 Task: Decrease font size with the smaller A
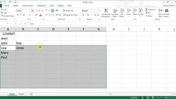point(42,11)
